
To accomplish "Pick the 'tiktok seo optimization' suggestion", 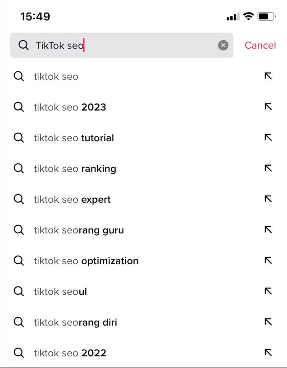I will (x=86, y=261).
